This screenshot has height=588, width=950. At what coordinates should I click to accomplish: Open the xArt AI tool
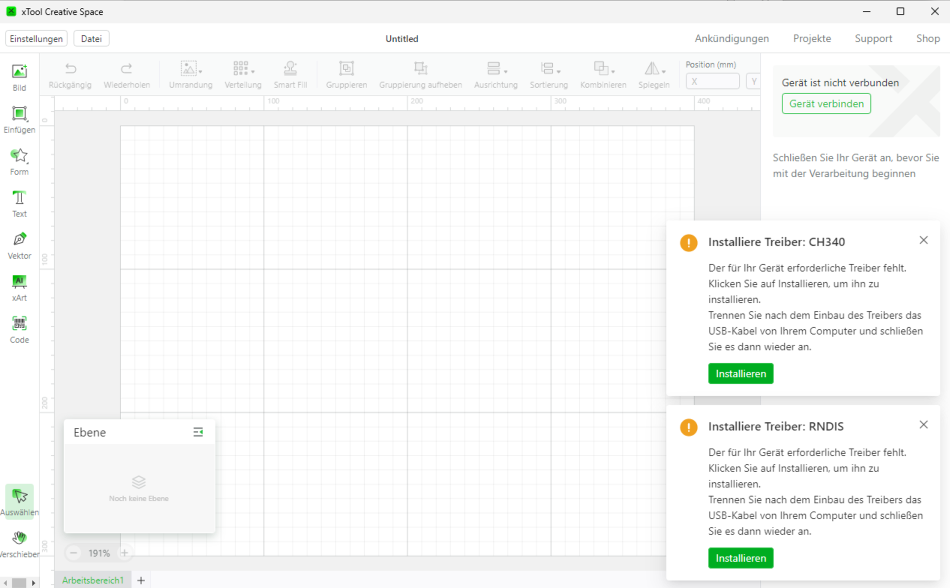tap(19, 287)
